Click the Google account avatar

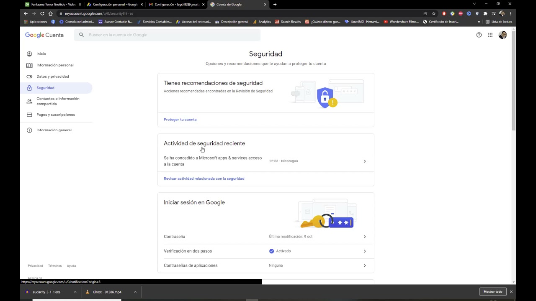tap(502, 35)
